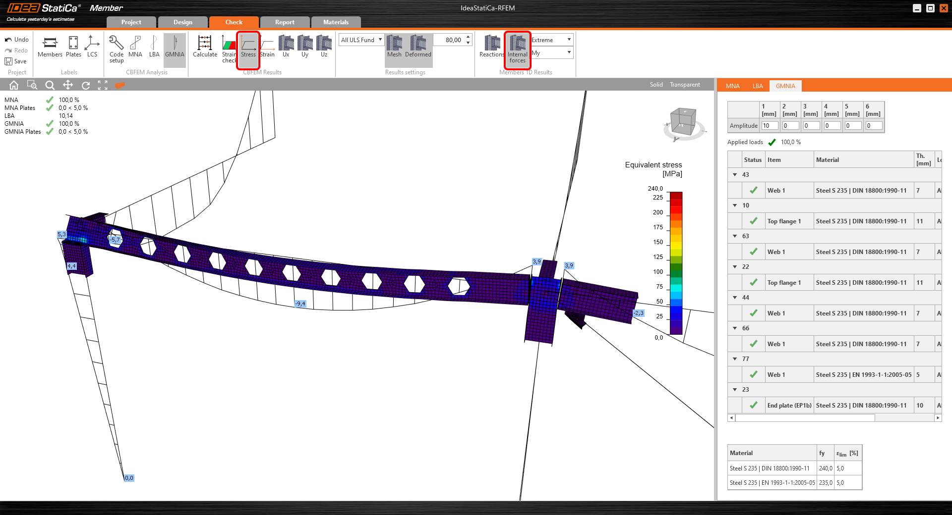
Task: Open the Code setup tool
Action: (117, 49)
